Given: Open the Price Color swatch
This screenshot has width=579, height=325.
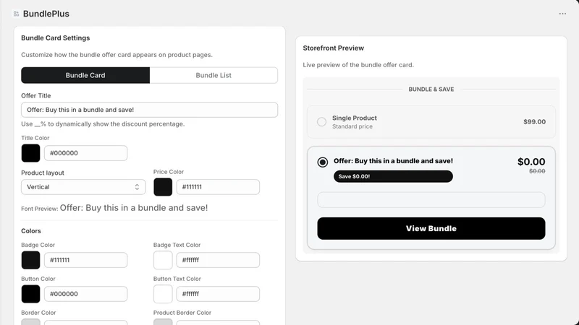Looking at the screenshot, I should pos(163,187).
